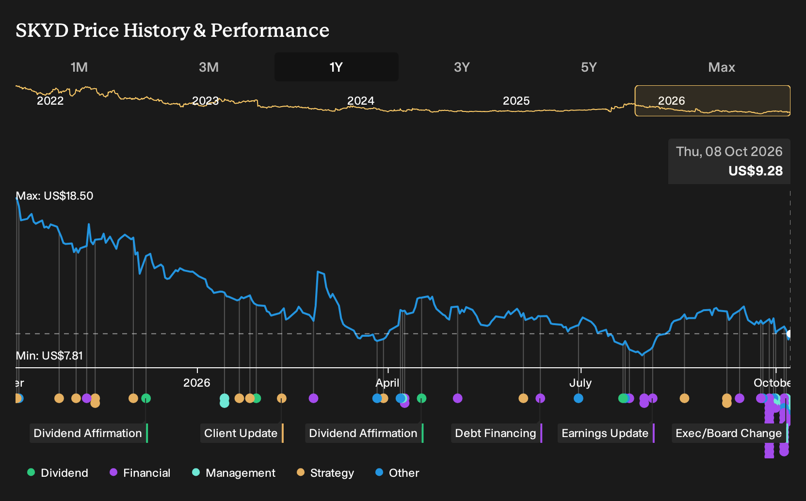Open the Earnings Update event label

tap(606, 433)
